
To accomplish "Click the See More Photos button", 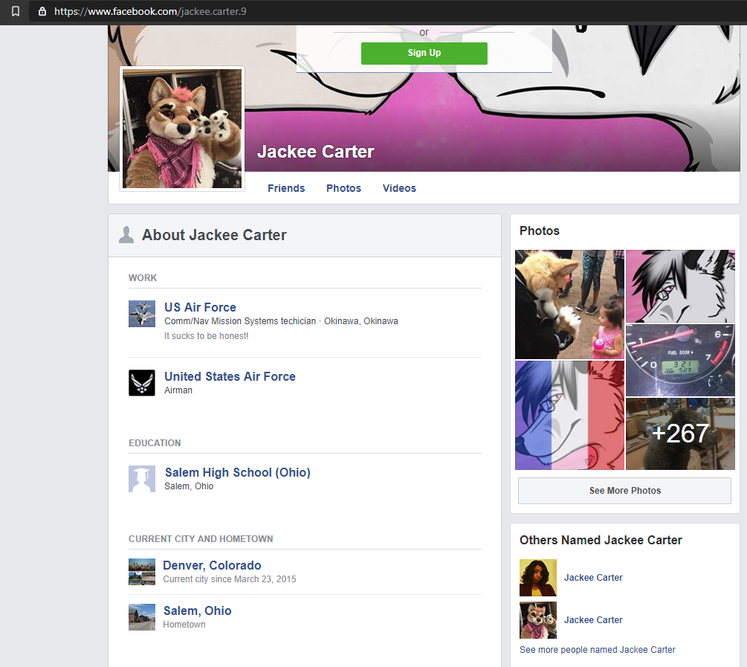I will [624, 491].
